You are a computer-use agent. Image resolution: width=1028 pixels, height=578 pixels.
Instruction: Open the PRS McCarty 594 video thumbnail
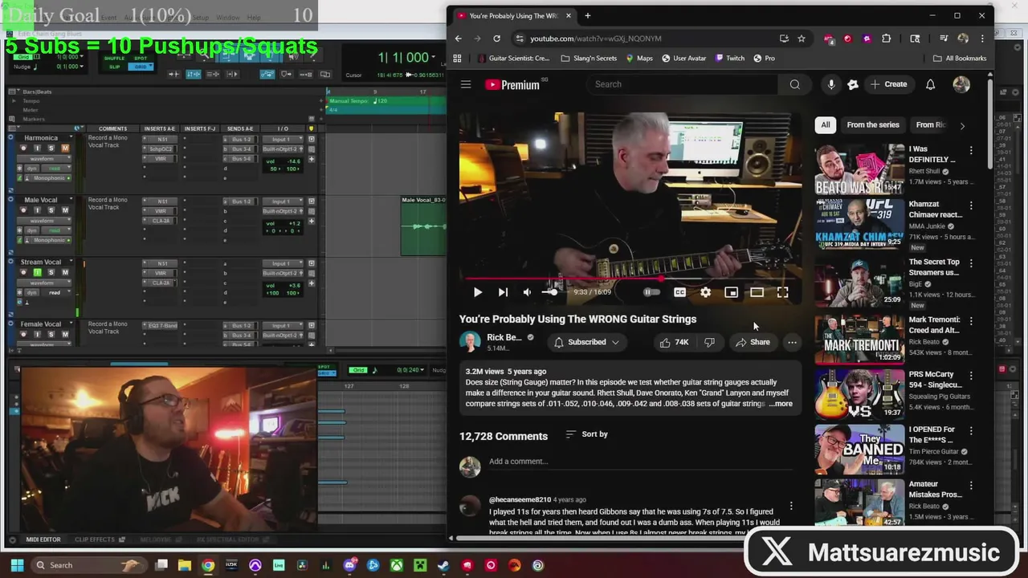point(859,393)
